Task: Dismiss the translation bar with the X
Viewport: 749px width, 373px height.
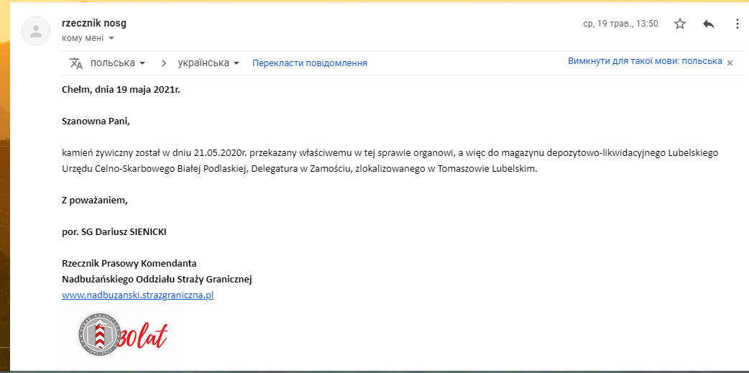Action: point(730,63)
